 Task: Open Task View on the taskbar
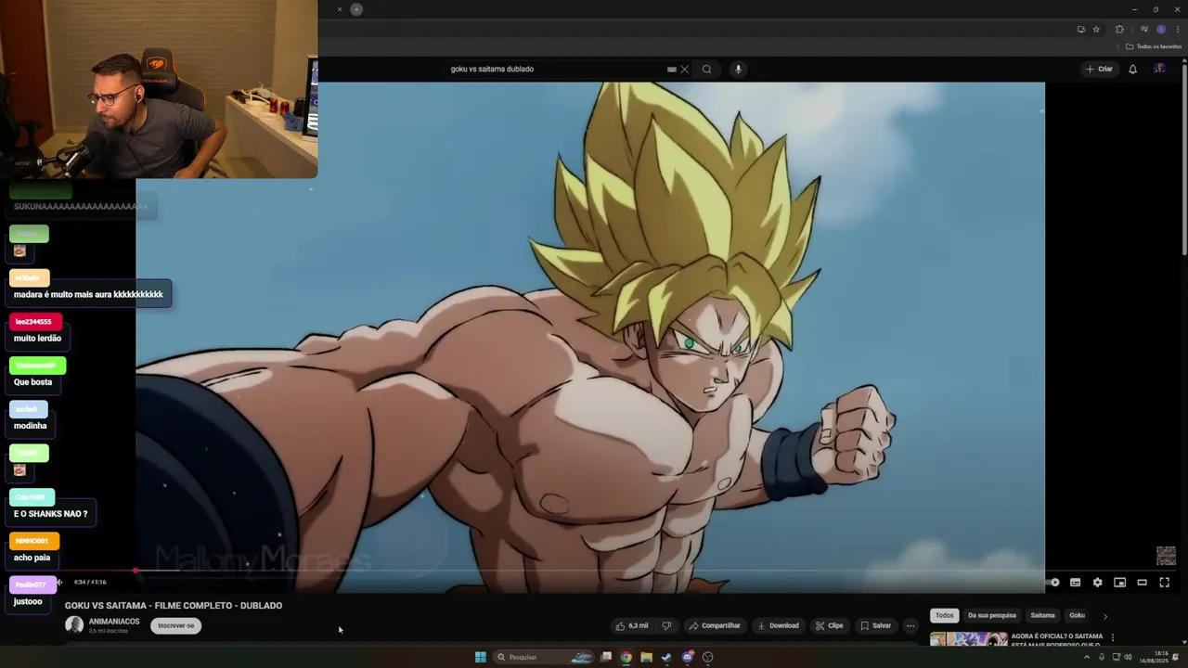click(606, 657)
